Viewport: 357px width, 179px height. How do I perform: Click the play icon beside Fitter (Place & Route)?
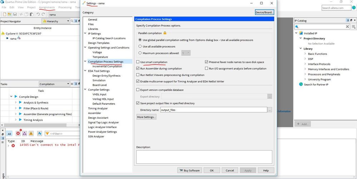click(20, 108)
